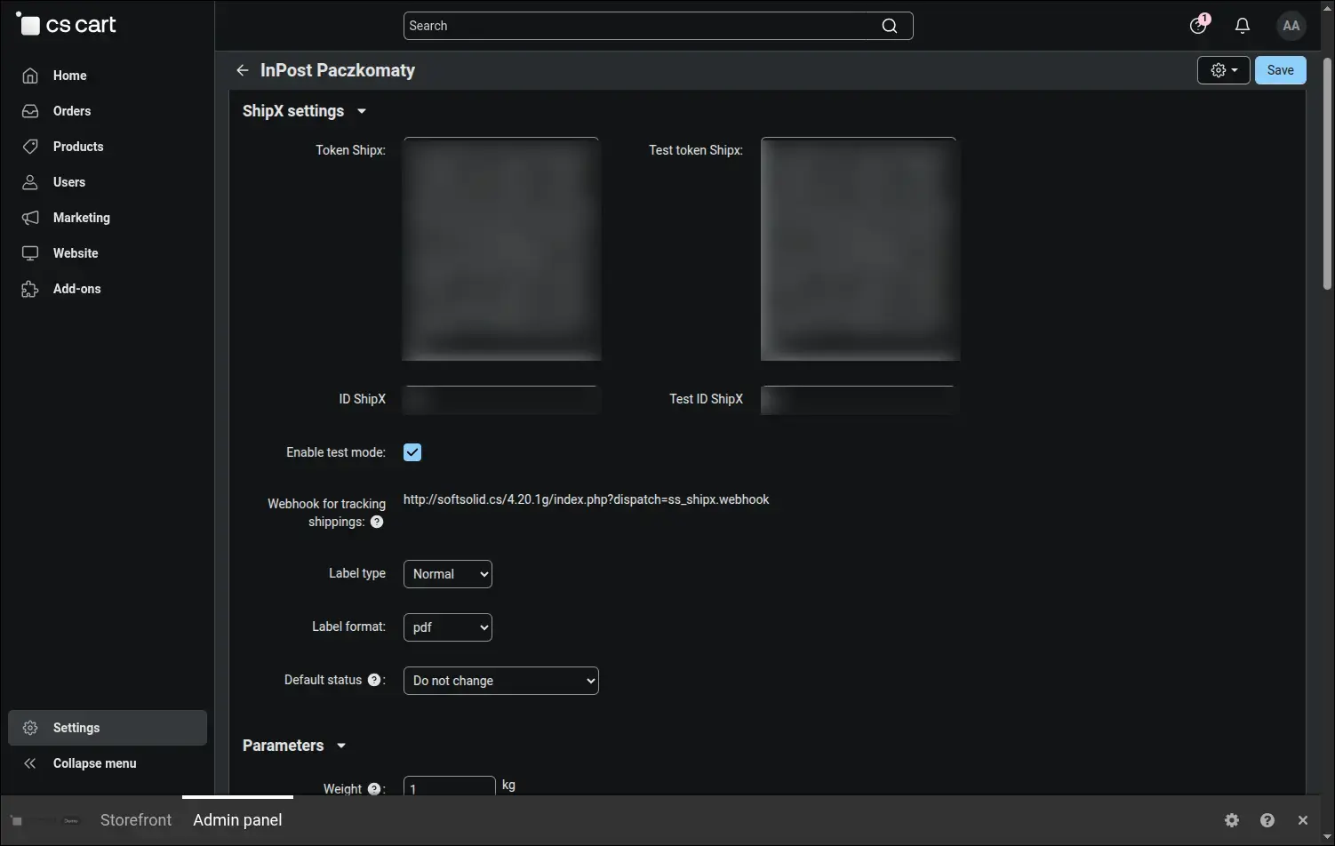Image resolution: width=1335 pixels, height=846 pixels.
Task: Click the scrollbar down arrow
Action: coord(1327,837)
